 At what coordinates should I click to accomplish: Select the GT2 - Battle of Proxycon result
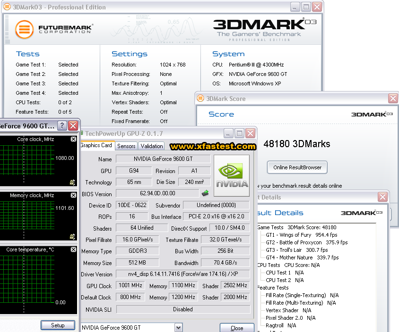point(307,242)
